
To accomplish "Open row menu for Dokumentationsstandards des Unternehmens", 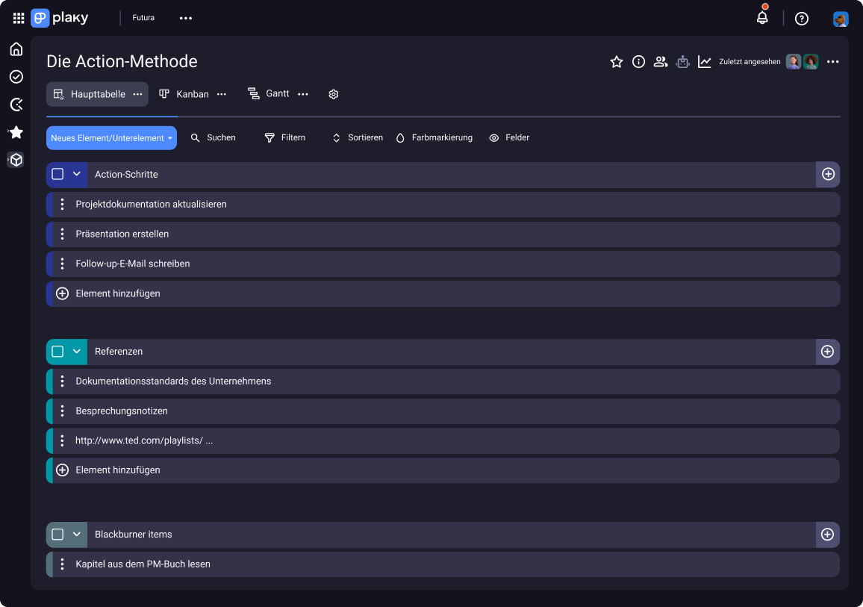I will pyautogui.click(x=62, y=381).
